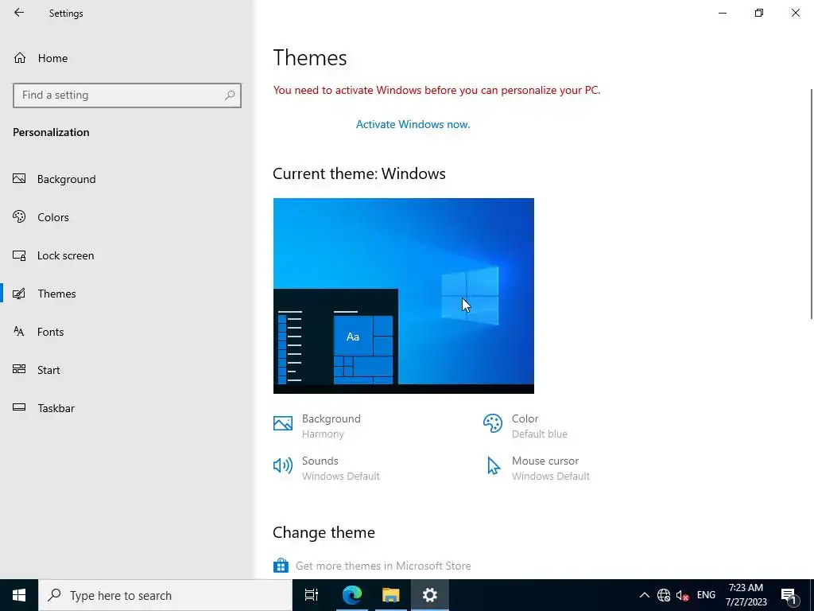Open the Background Harmony theme option
The image size is (814, 611).
coord(331,426)
